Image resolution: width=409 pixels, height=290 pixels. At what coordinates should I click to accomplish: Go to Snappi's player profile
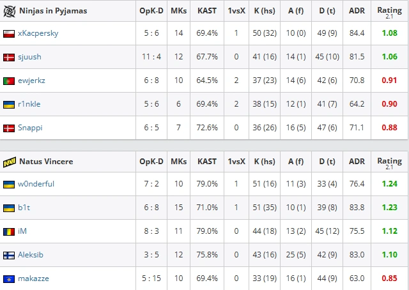pos(30,128)
